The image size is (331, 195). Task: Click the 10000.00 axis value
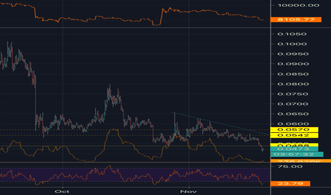click(x=298, y=5)
